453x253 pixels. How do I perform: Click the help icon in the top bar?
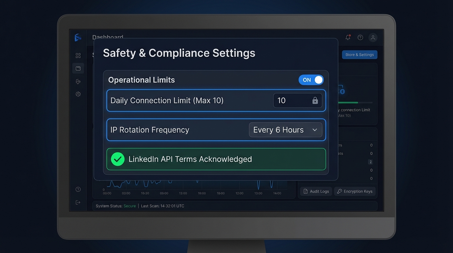pyautogui.click(x=360, y=38)
